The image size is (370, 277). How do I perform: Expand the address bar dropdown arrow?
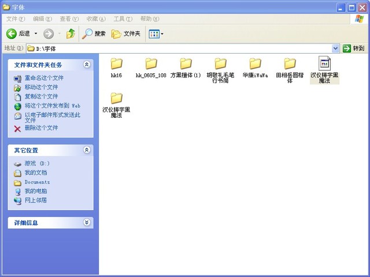(x=335, y=48)
